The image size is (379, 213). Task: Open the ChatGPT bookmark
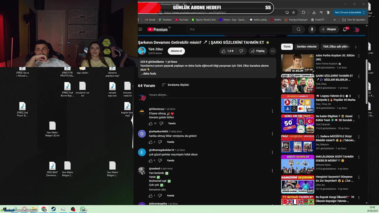318,20
